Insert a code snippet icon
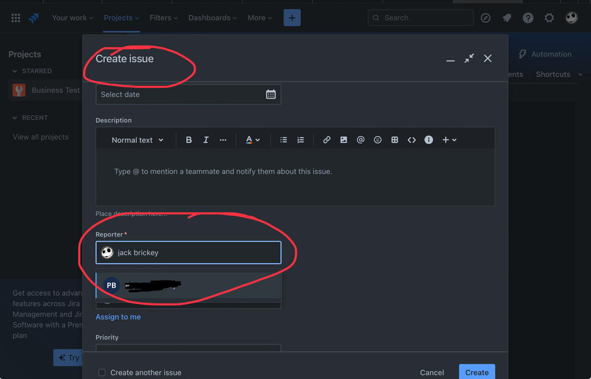 pos(412,140)
